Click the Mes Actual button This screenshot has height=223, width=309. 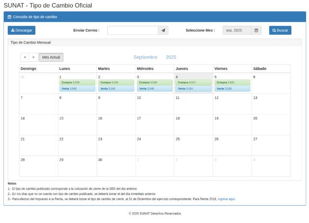click(51, 57)
